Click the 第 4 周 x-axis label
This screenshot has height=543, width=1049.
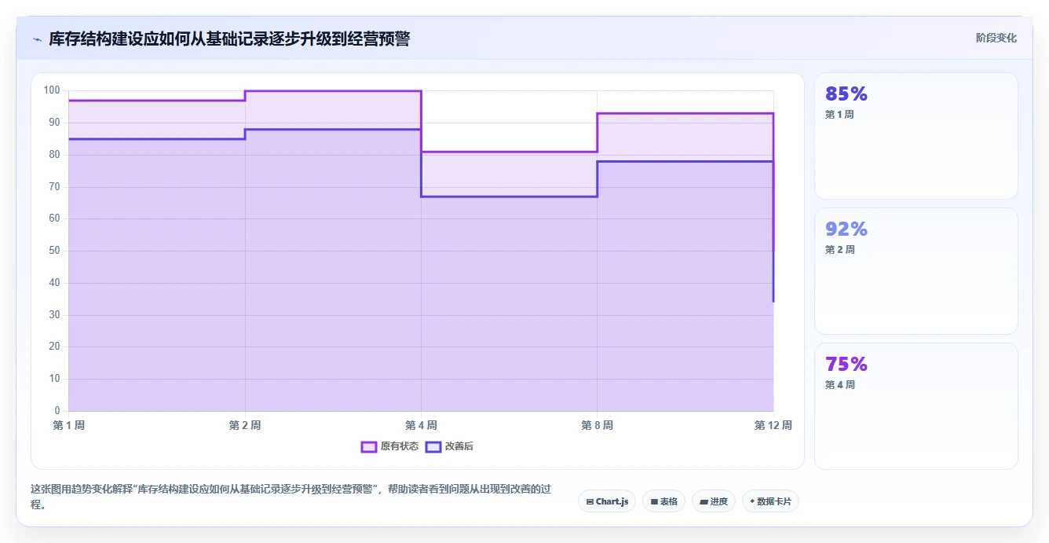421,425
